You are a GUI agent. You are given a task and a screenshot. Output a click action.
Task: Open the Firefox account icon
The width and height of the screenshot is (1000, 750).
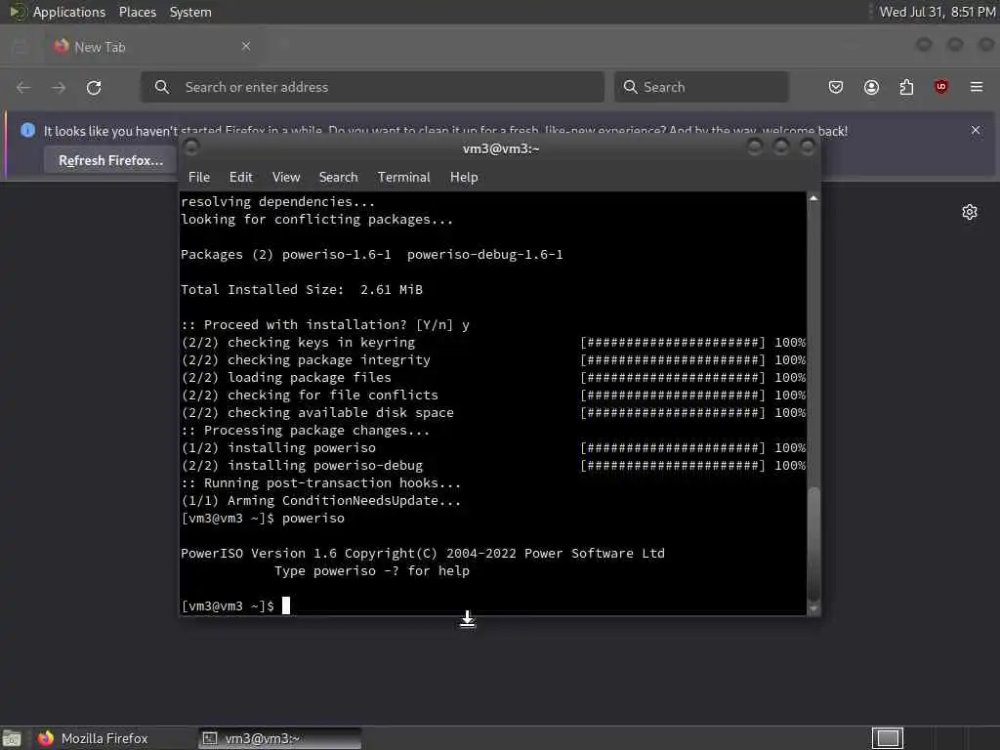(871, 87)
